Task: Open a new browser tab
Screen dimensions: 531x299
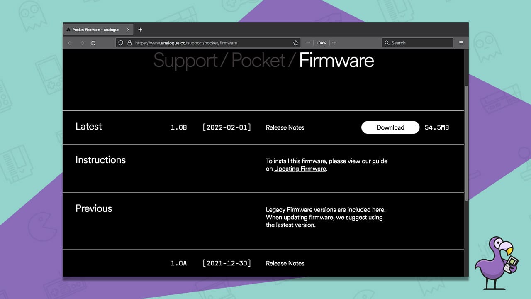Action: 140,29
